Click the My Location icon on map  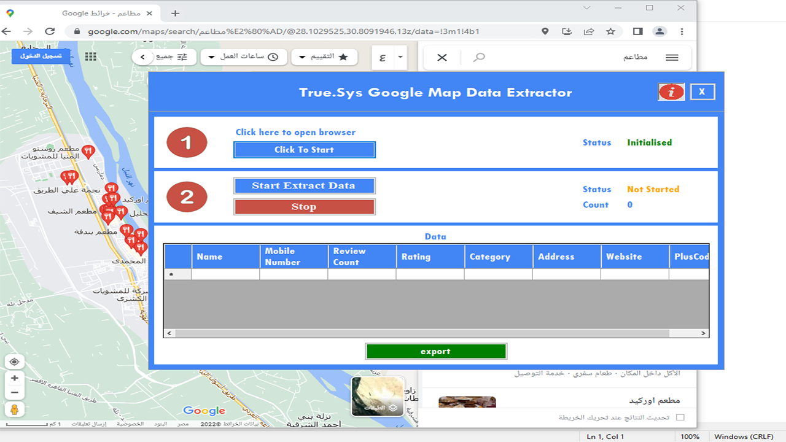coord(15,362)
